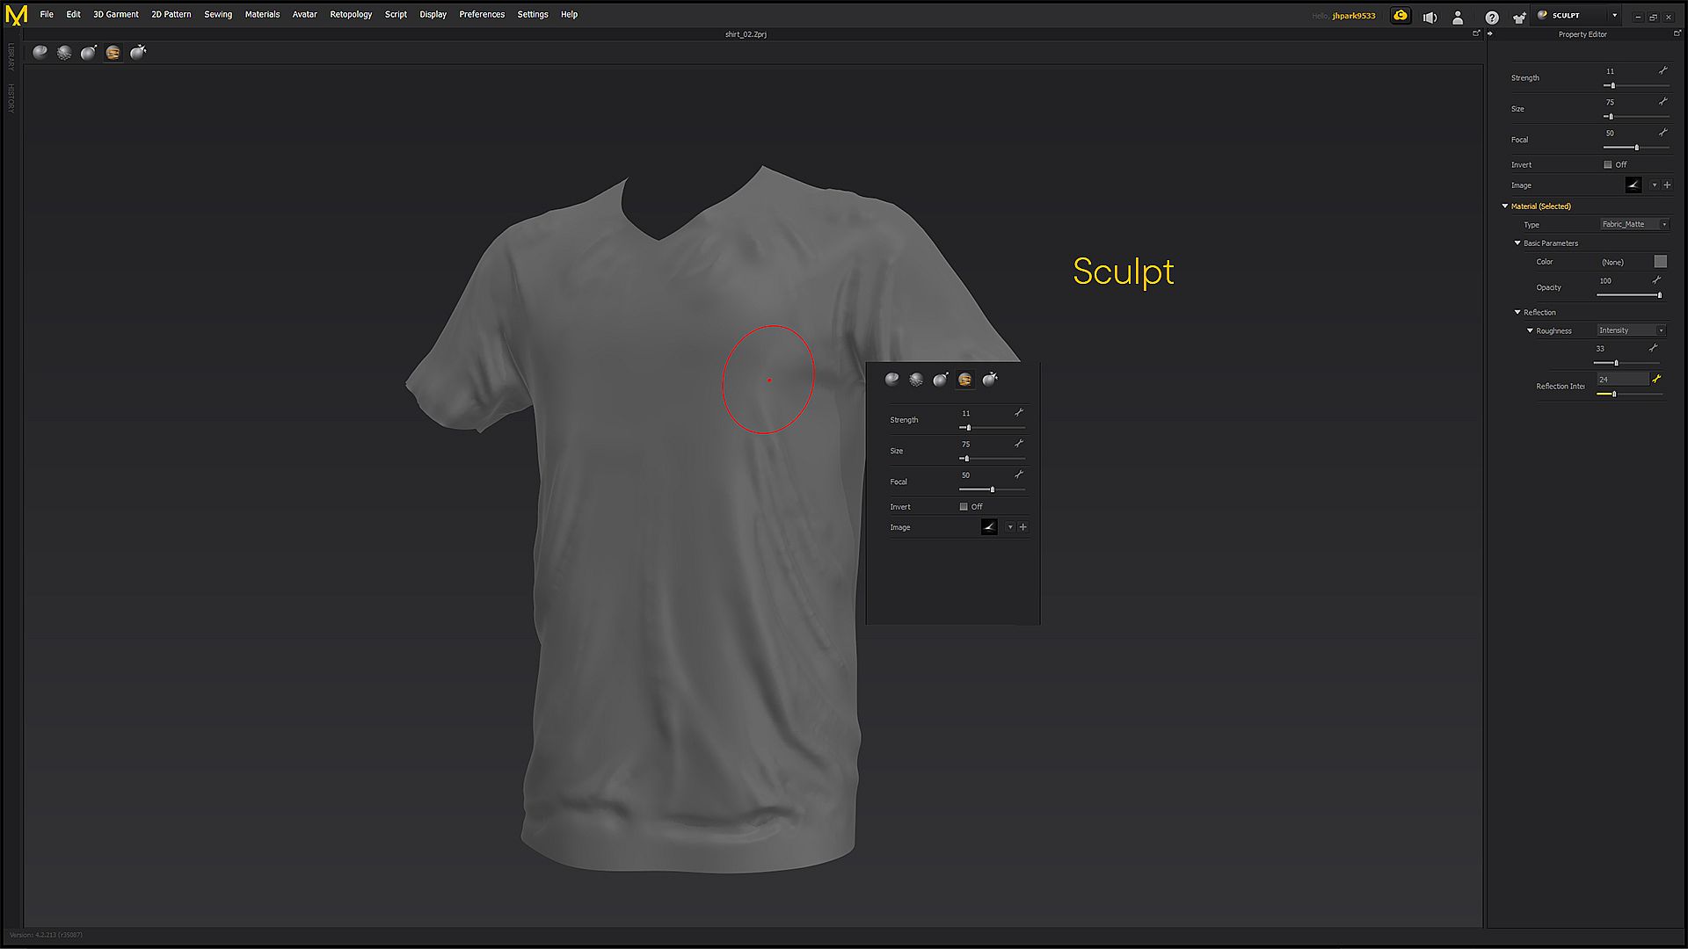Click the jhpark9533 username link
This screenshot has width=1688, height=949.
click(1354, 16)
